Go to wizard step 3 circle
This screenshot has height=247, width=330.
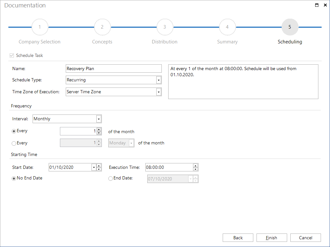(x=165, y=27)
